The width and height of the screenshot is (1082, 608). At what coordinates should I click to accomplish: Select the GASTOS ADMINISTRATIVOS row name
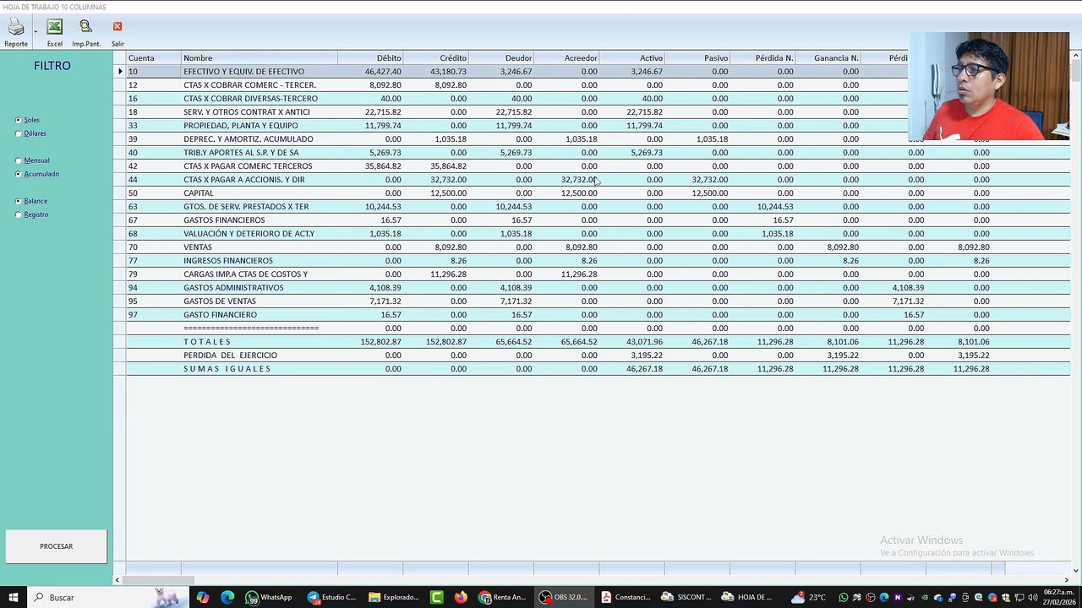pyautogui.click(x=233, y=288)
